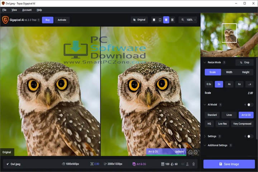Click the Gigapixel AI logo icon
Viewport: 258px width, 172px height.
5,20
